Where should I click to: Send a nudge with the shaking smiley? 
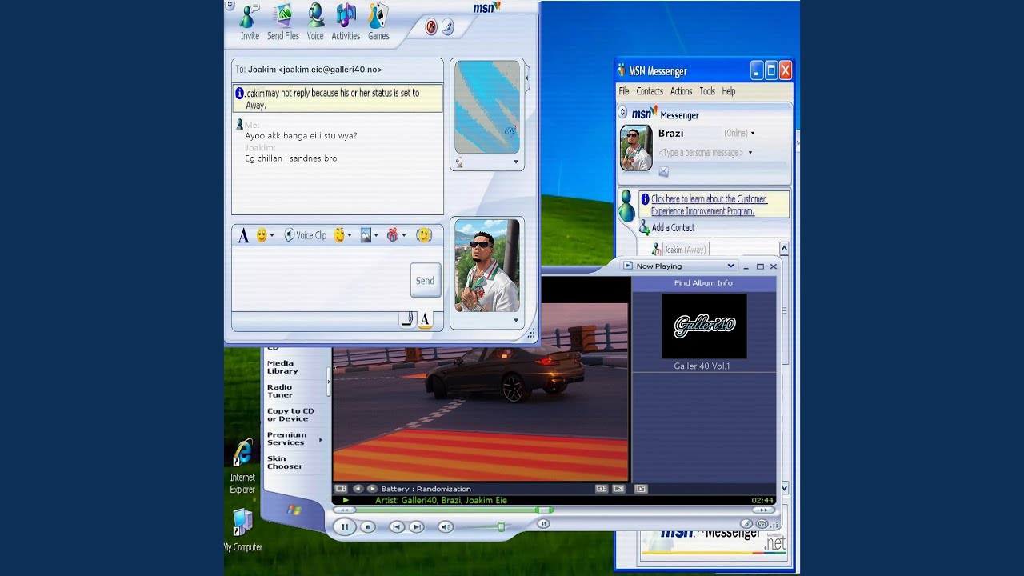(424, 235)
